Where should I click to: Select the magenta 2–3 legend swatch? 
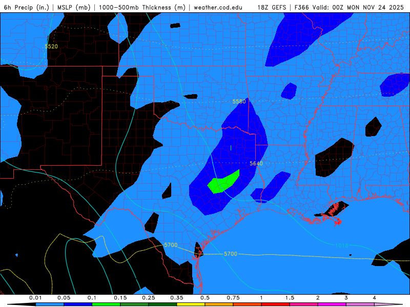[x=332, y=304]
